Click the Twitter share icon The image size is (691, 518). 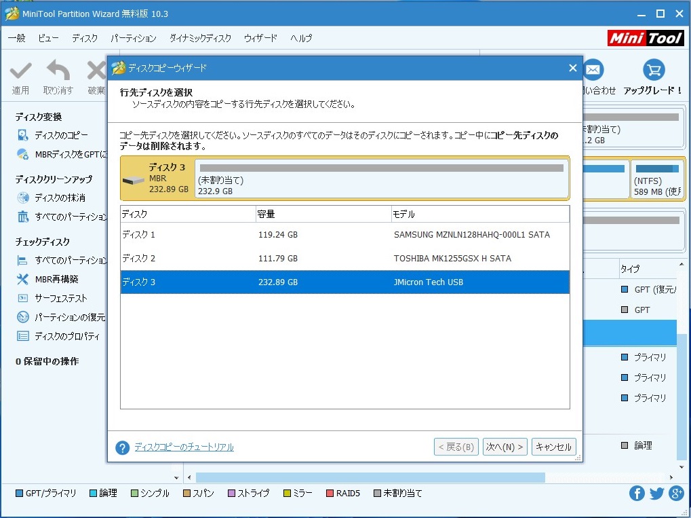(x=656, y=494)
